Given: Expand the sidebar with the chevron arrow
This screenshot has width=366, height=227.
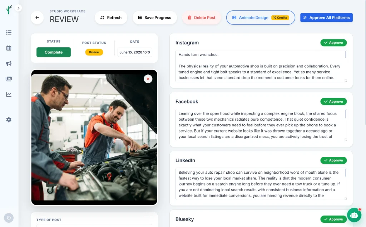Looking at the screenshot, I should coord(19,8).
